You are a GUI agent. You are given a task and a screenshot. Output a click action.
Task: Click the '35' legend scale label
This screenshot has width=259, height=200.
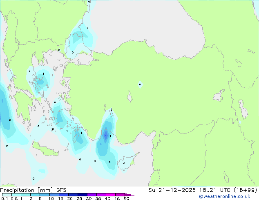point(98,198)
